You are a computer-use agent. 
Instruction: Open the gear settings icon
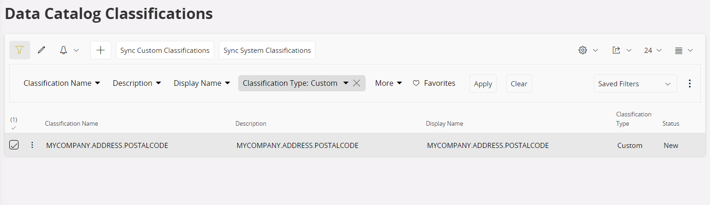tap(583, 50)
